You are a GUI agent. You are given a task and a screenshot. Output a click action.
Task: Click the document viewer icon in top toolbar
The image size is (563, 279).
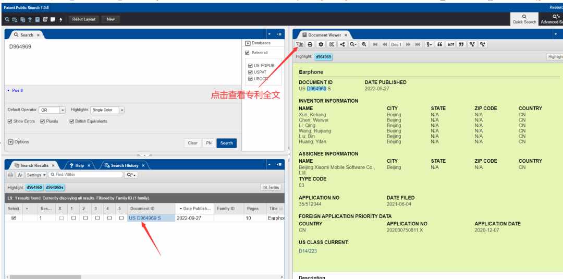tap(38, 19)
